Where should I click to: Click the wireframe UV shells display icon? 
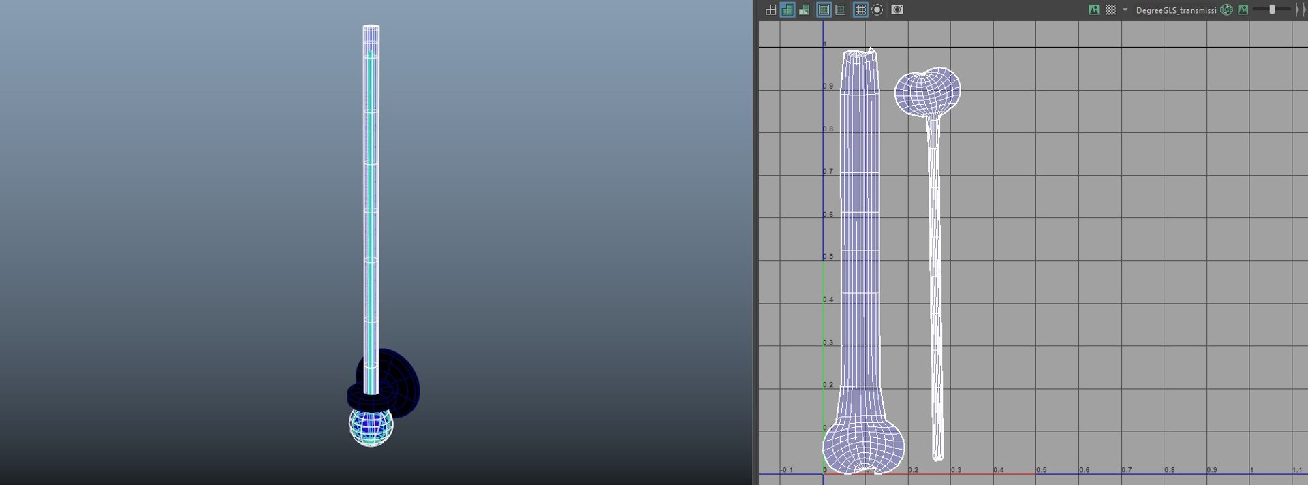pyautogui.click(x=770, y=10)
